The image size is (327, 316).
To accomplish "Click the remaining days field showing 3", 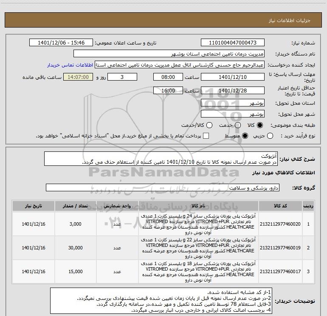I will (x=122, y=77).
